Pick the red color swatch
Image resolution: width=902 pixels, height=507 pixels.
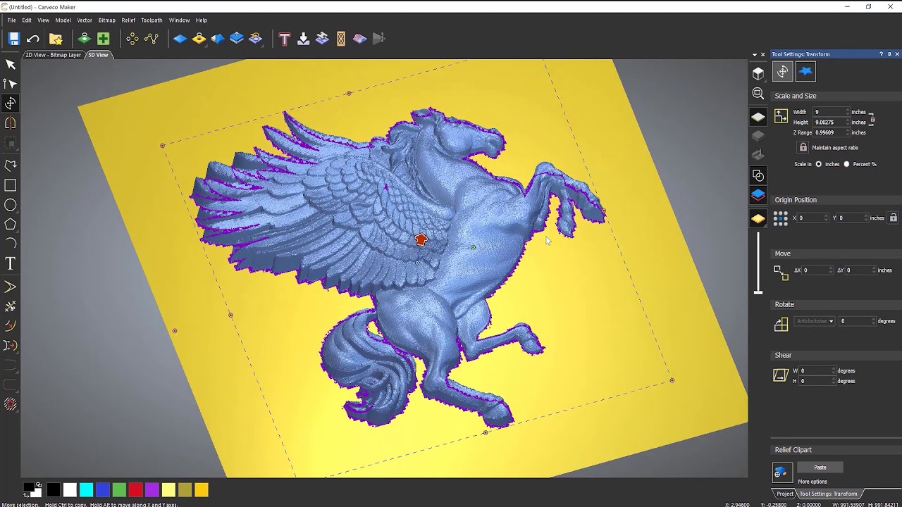point(135,489)
